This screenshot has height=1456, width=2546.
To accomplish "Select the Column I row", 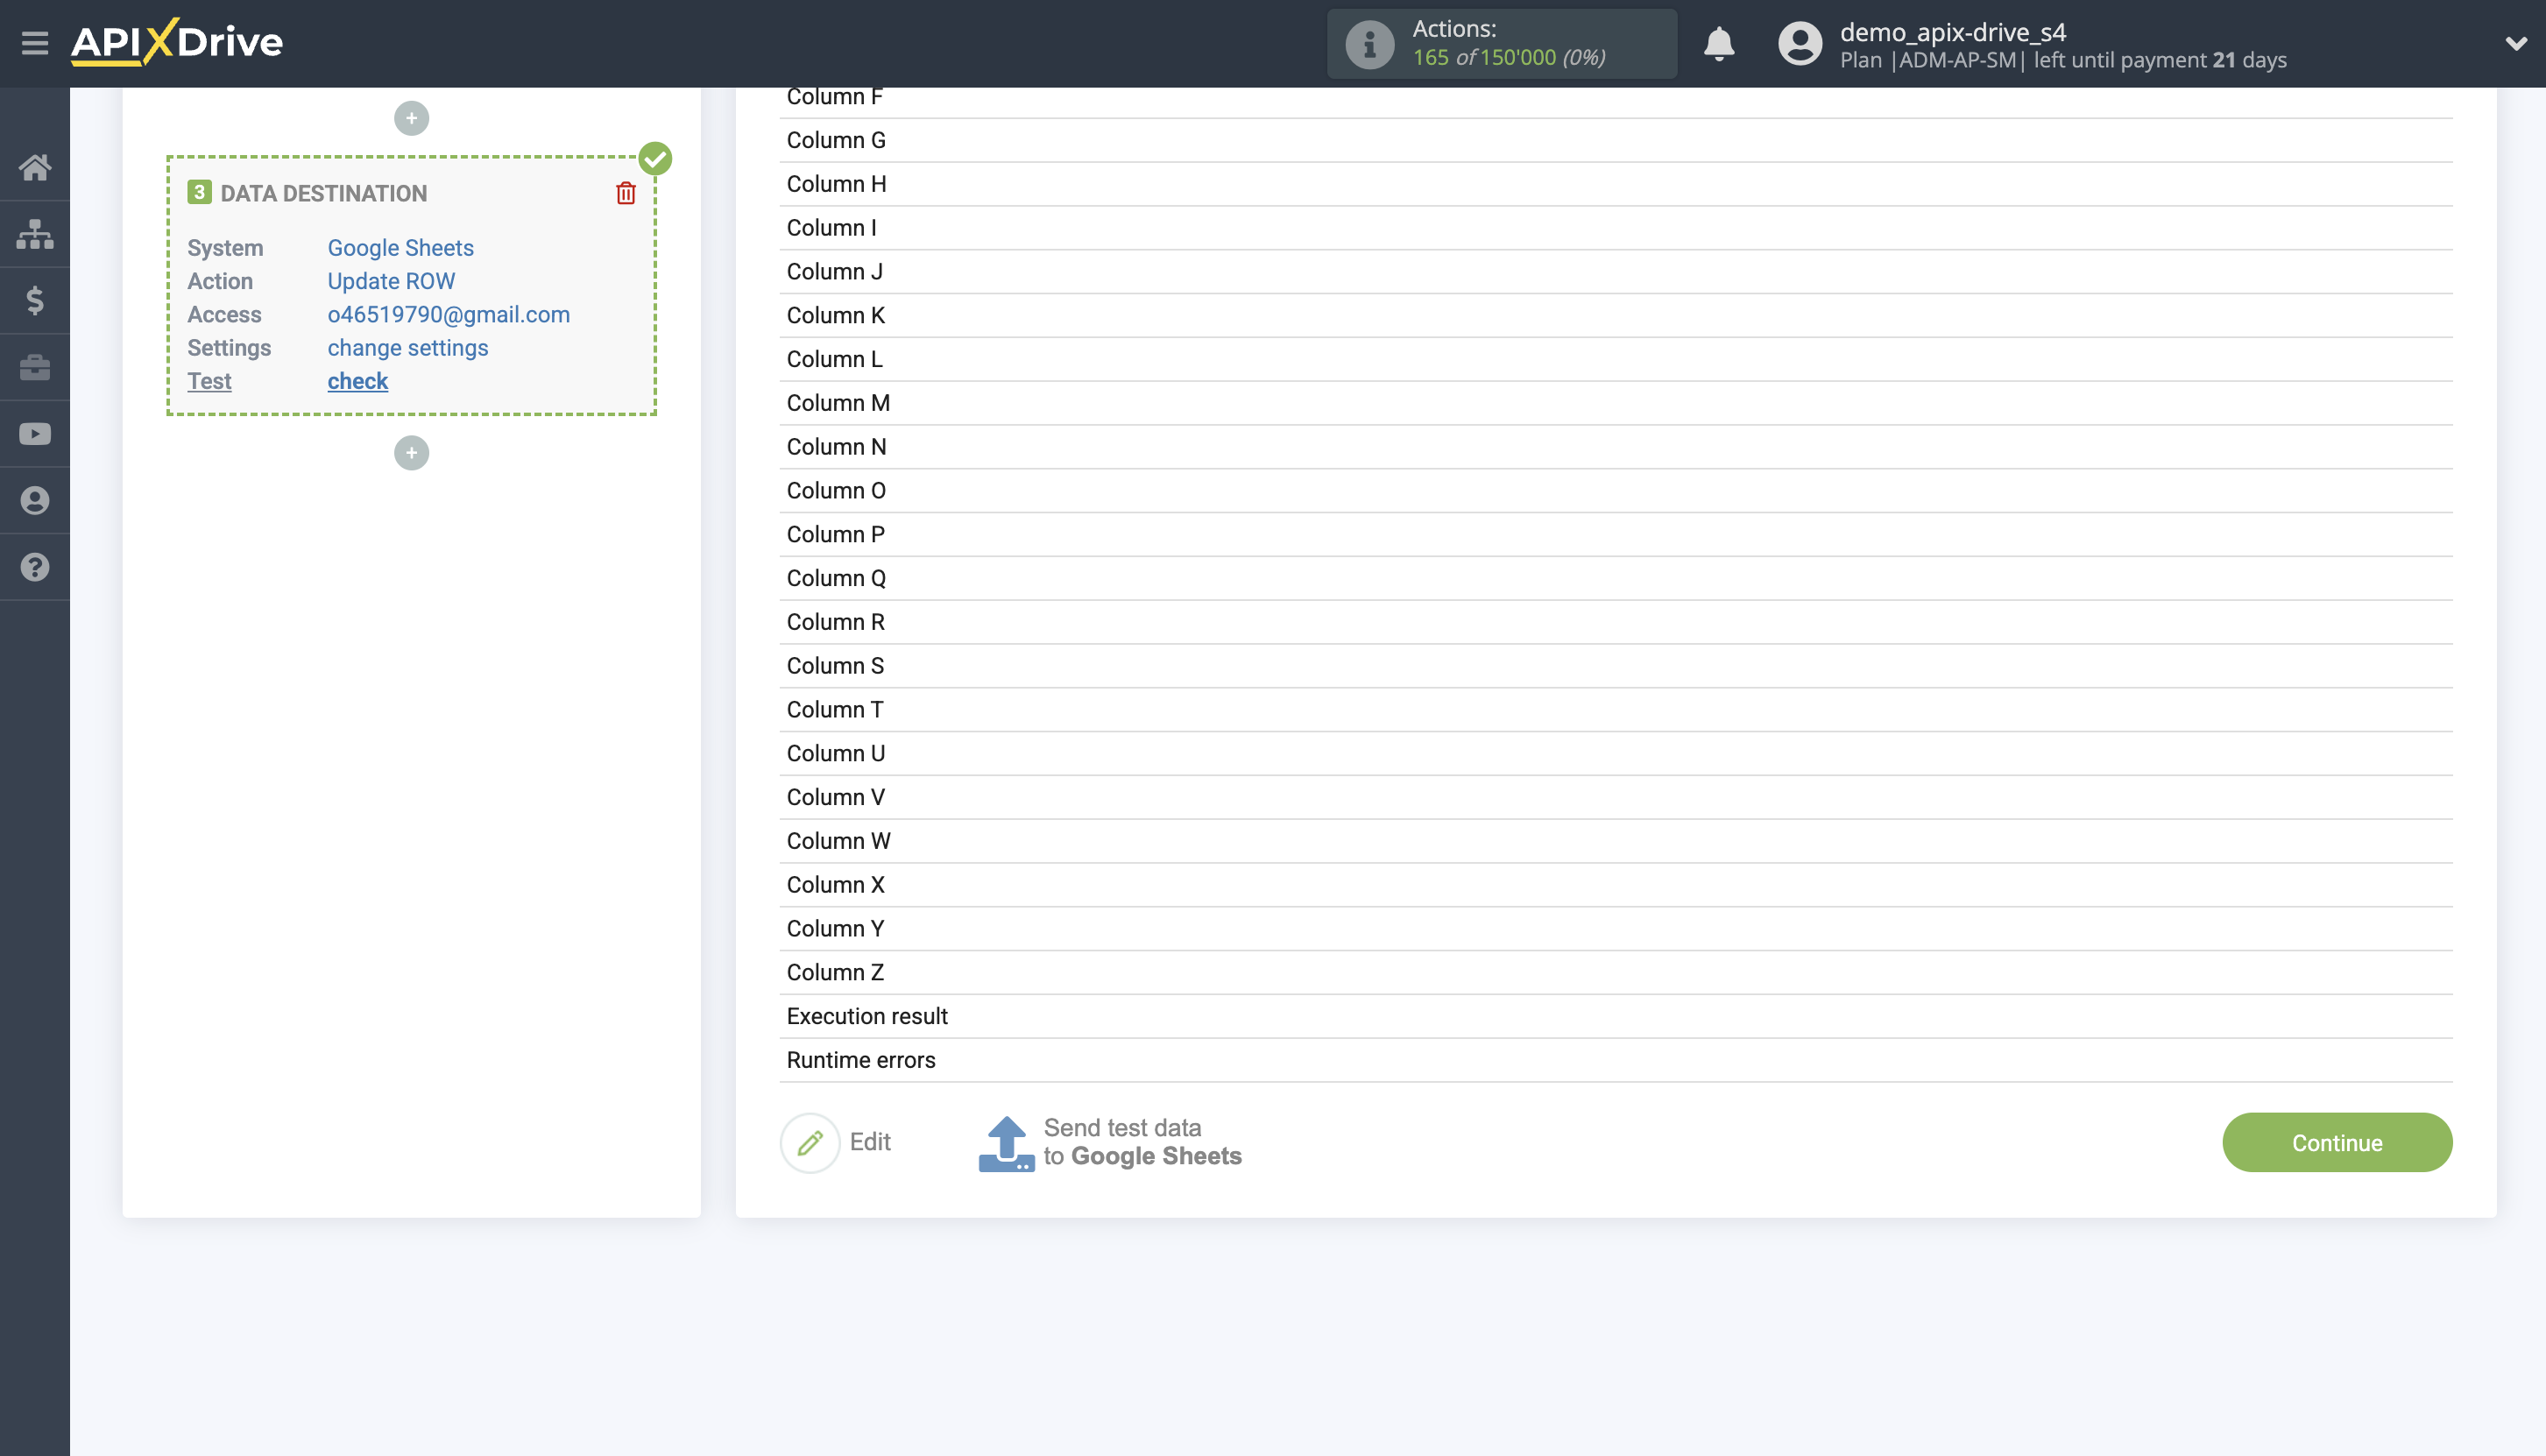I will (1616, 228).
